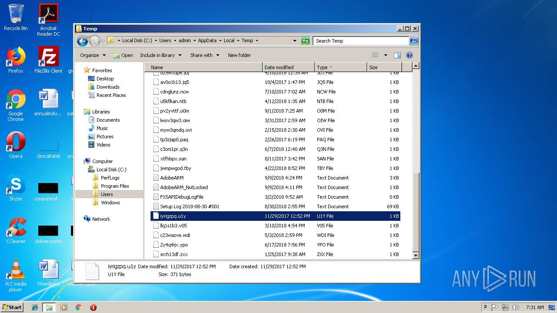Open Chrome from the taskbar

78,307
